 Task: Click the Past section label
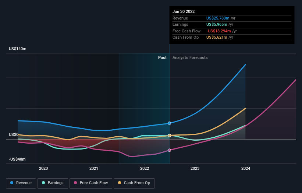click(x=162, y=57)
